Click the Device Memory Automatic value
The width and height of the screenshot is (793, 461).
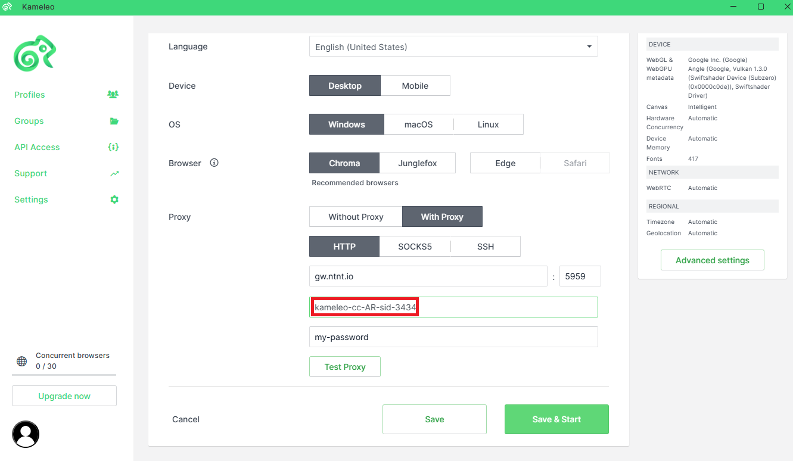click(702, 139)
